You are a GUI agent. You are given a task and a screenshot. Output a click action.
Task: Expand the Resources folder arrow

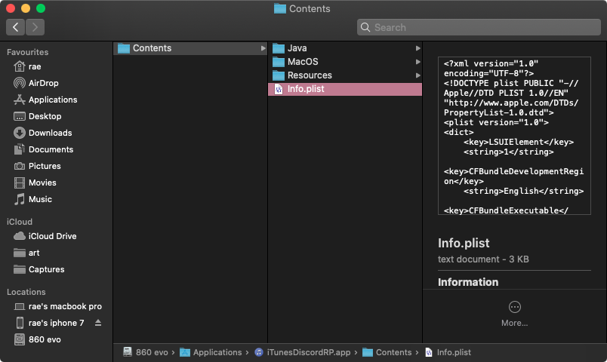[x=418, y=75]
